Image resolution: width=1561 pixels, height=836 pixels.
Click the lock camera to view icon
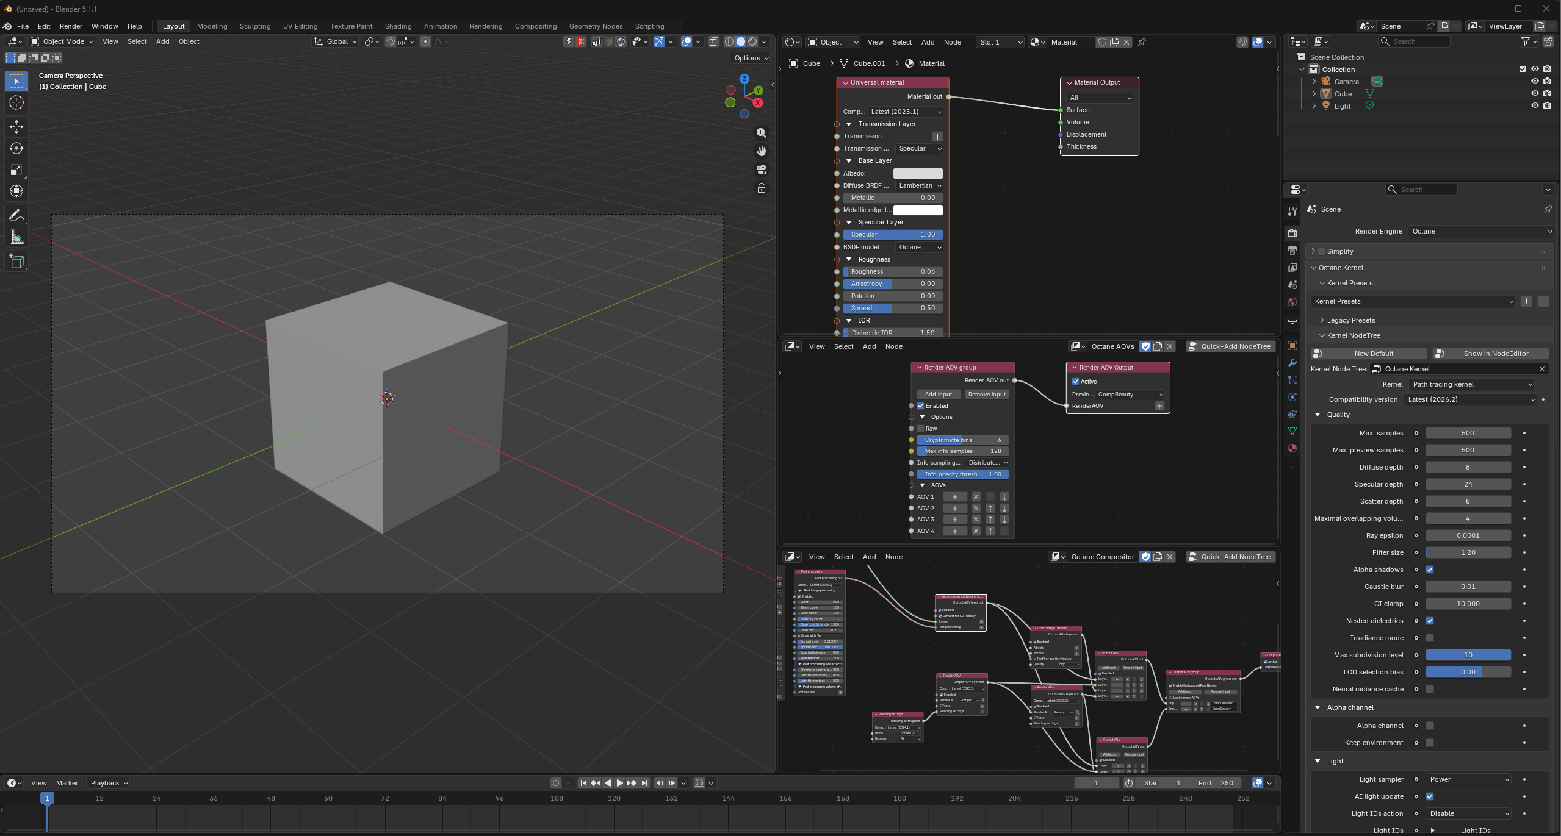point(761,188)
